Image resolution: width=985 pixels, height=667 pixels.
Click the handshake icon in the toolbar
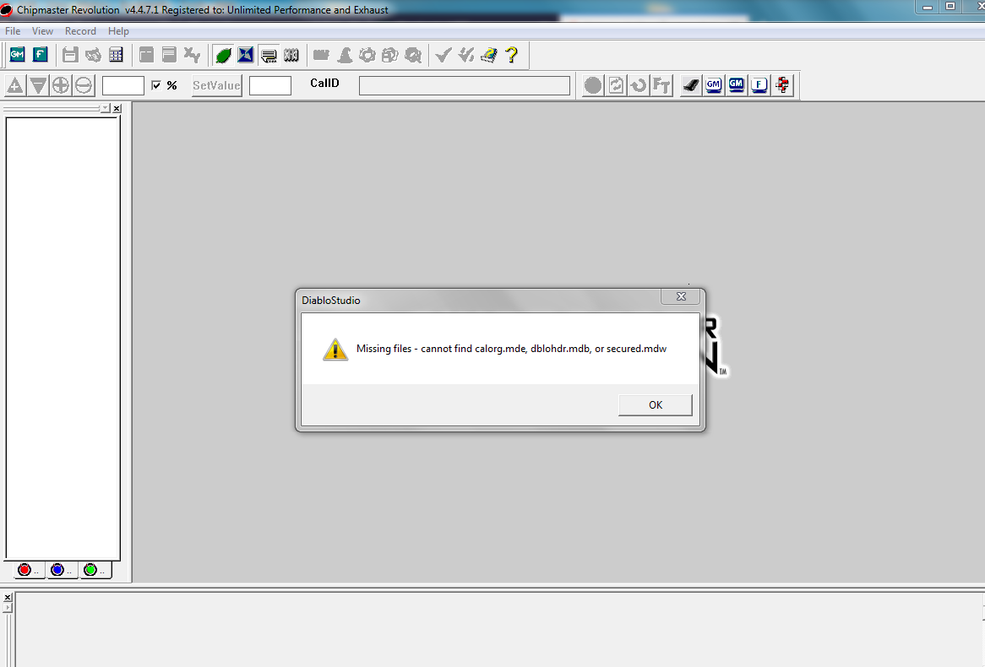tap(93, 55)
